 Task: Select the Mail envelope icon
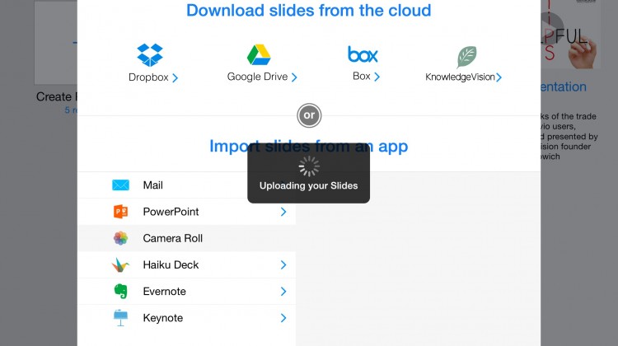pyautogui.click(x=120, y=185)
